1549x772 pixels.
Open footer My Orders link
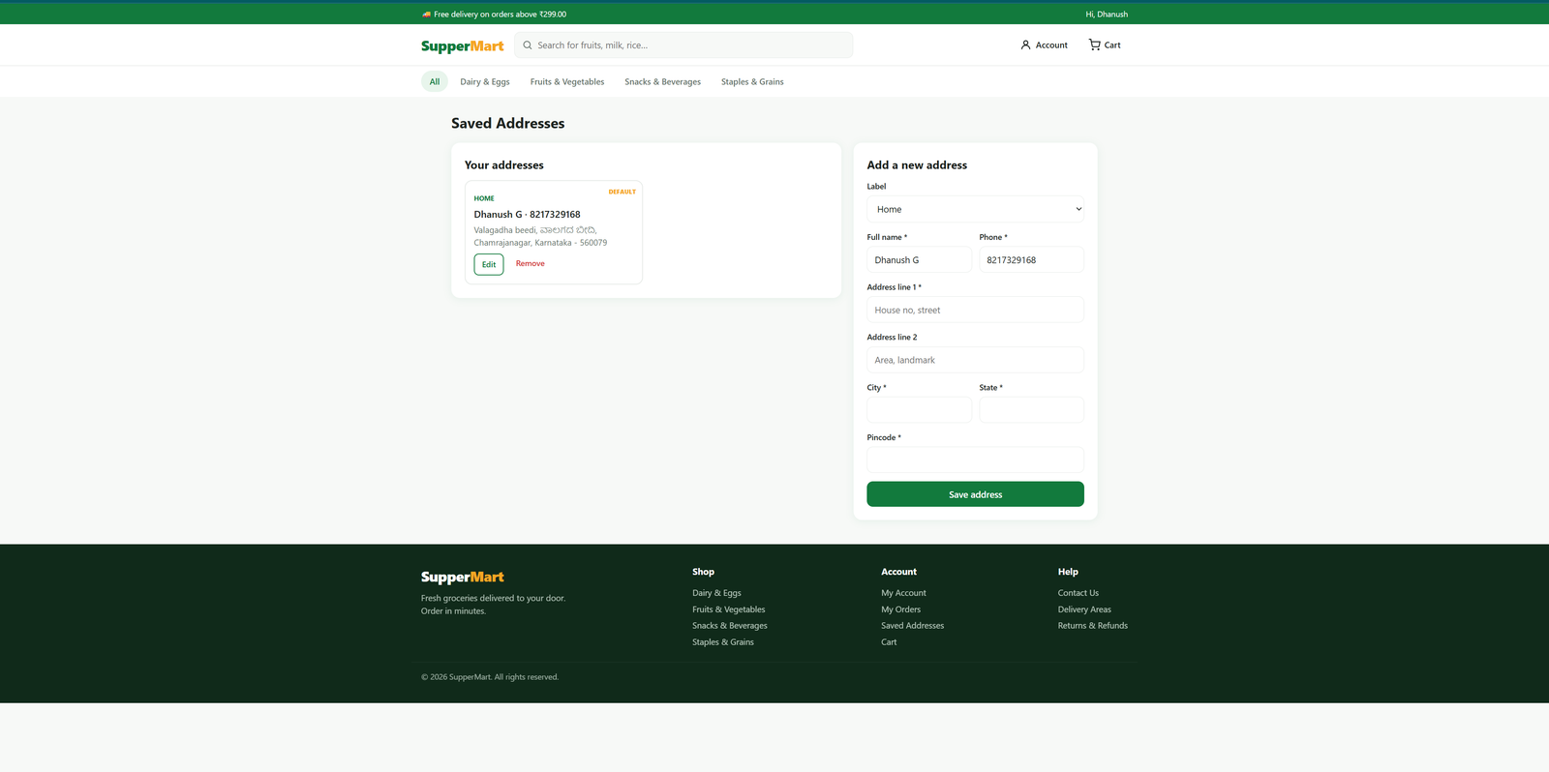coord(900,609)
